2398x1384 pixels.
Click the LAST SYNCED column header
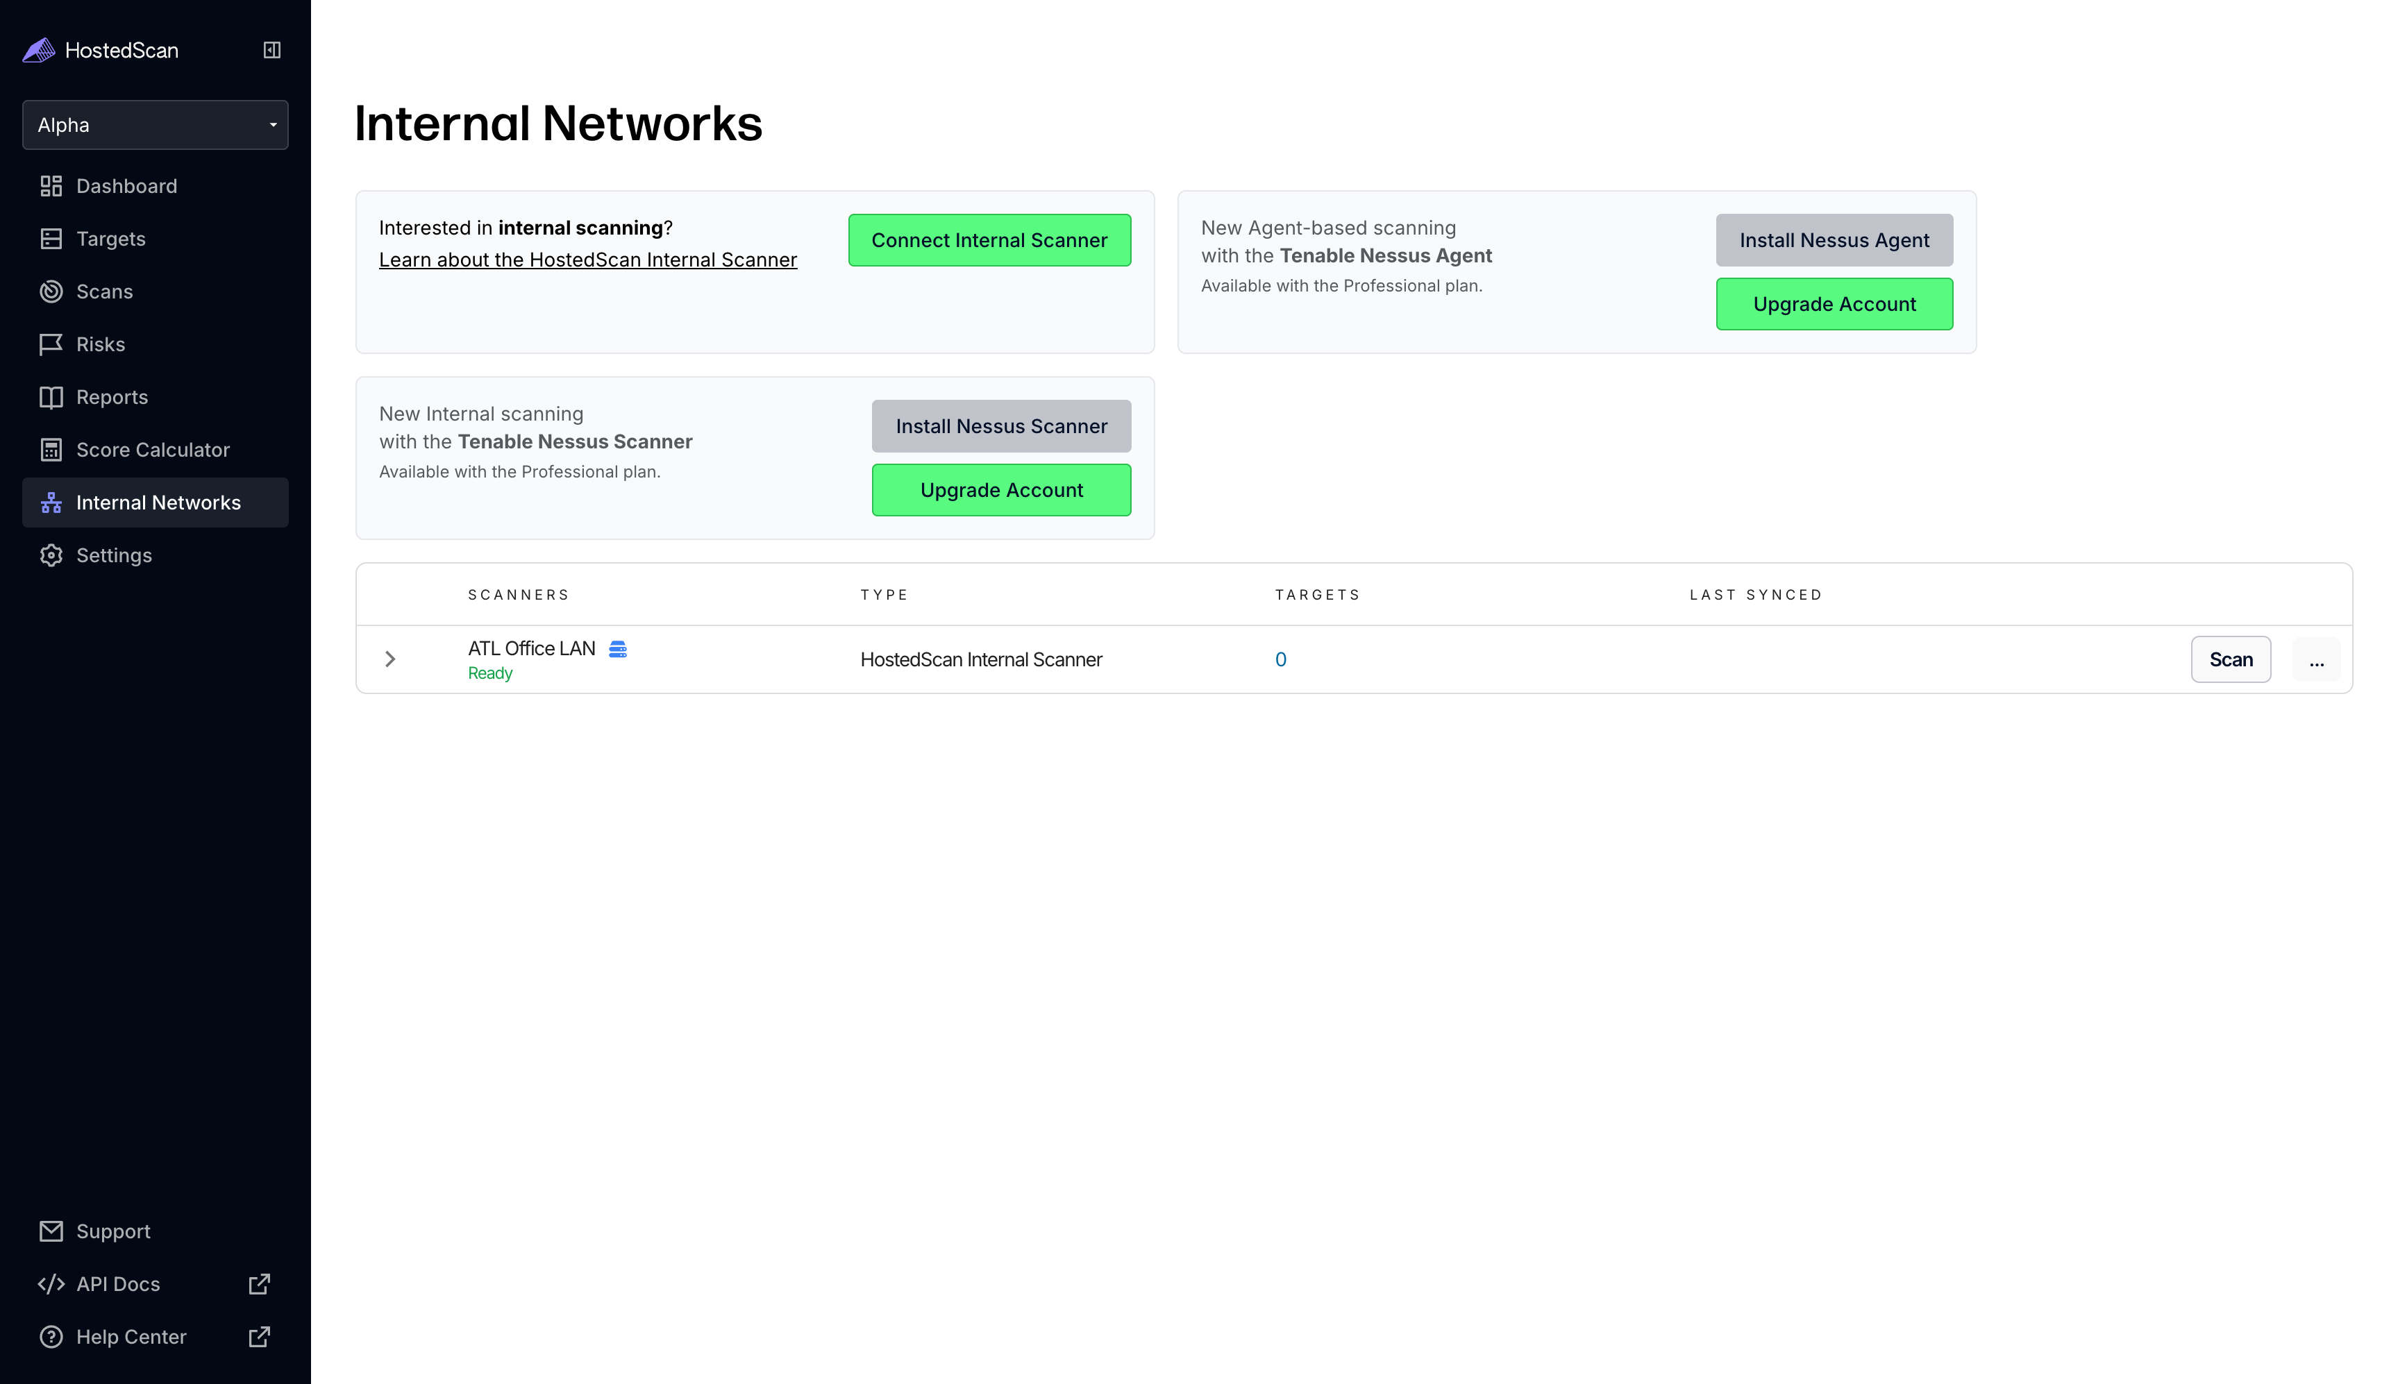click(x=1756, y=595)
